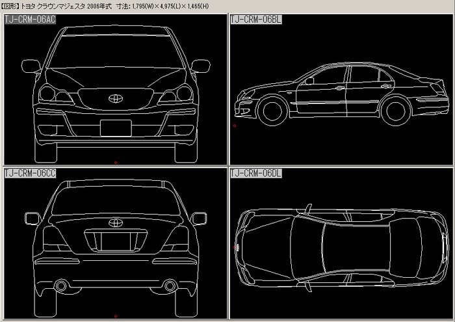Click the 寸法 dimensions text in header
Image resolution: width=455 pixels, height=322 pixels.
click(x=162, y=6)
